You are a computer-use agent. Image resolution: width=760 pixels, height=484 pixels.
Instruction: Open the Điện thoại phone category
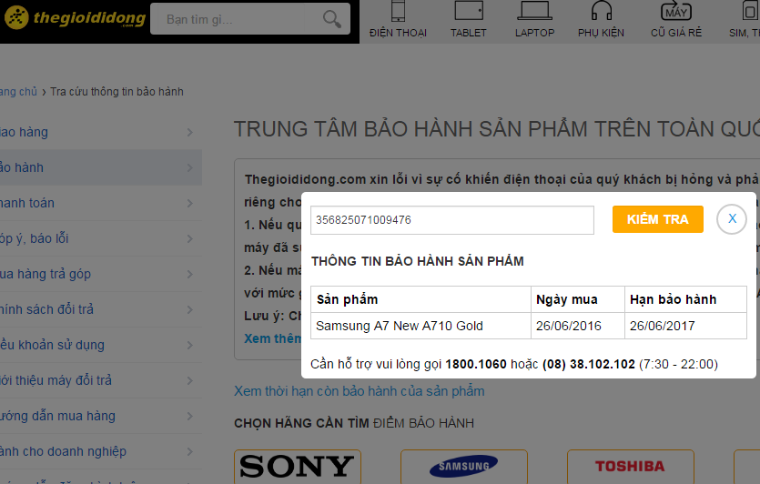398,20
